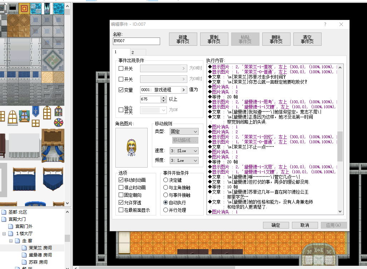
Task: Toggle 移动时动画 option
Action: (121, 180)
